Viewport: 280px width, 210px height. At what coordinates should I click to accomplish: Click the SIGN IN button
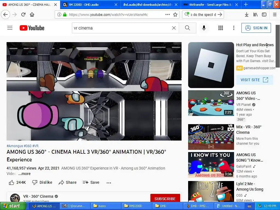[x=256, y=28]
